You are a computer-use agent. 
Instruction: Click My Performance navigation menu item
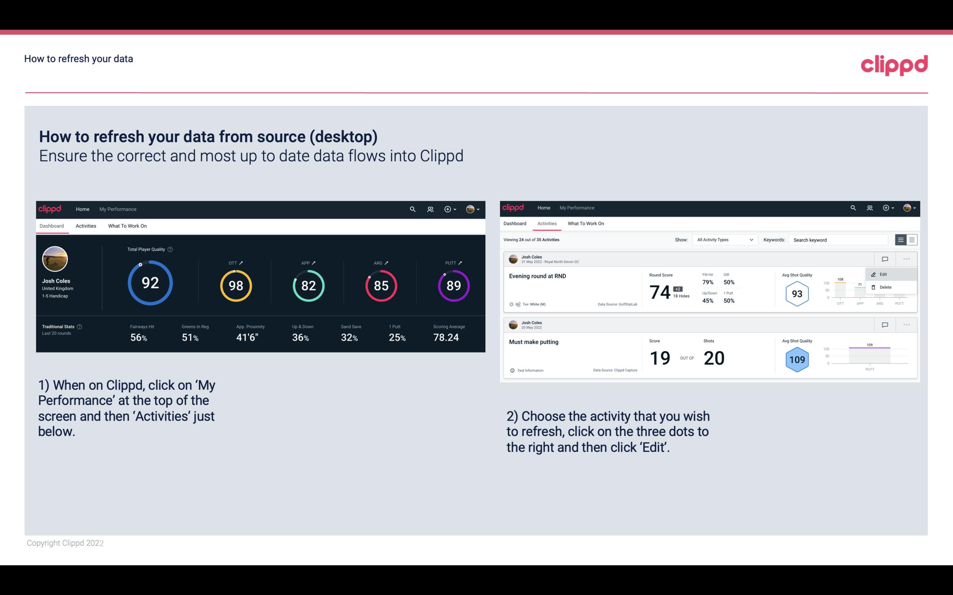coord(118,208)
